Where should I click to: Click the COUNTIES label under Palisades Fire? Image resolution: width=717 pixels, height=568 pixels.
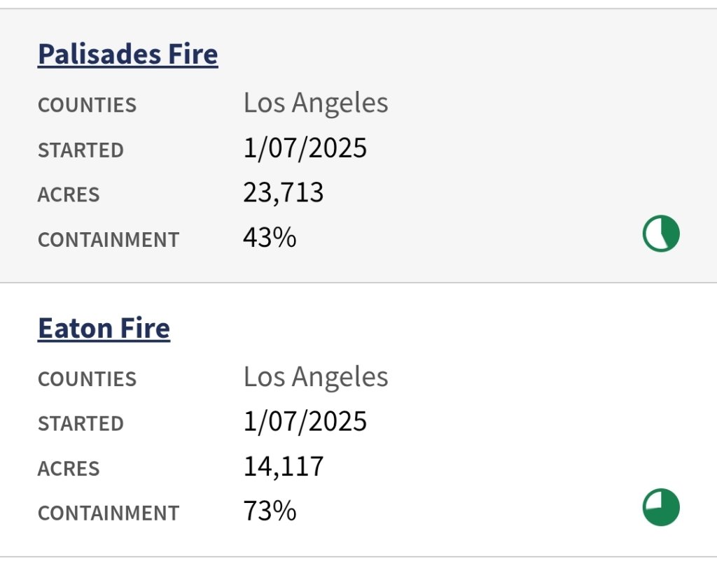click(x=87, y=106)
